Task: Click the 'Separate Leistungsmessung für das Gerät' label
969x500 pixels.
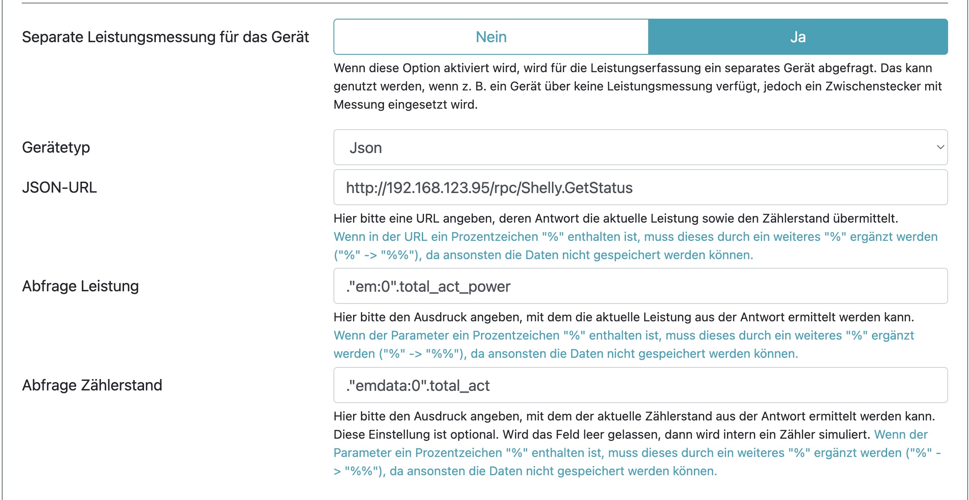Action: point(165,37)
